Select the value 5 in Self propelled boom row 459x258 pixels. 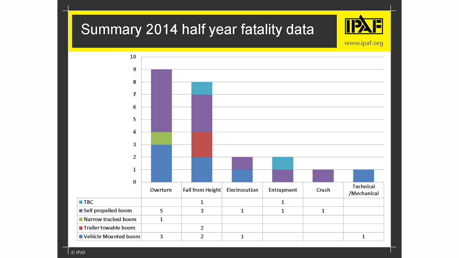tap(161, 211)
